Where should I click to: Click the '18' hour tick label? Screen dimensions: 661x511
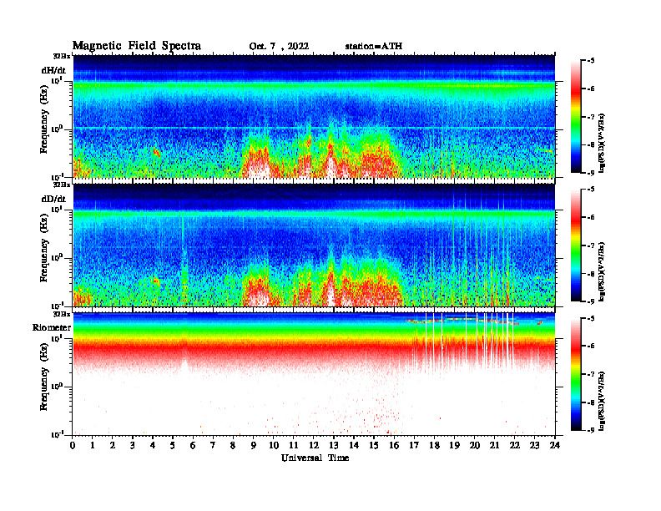(x=434, y=446)
